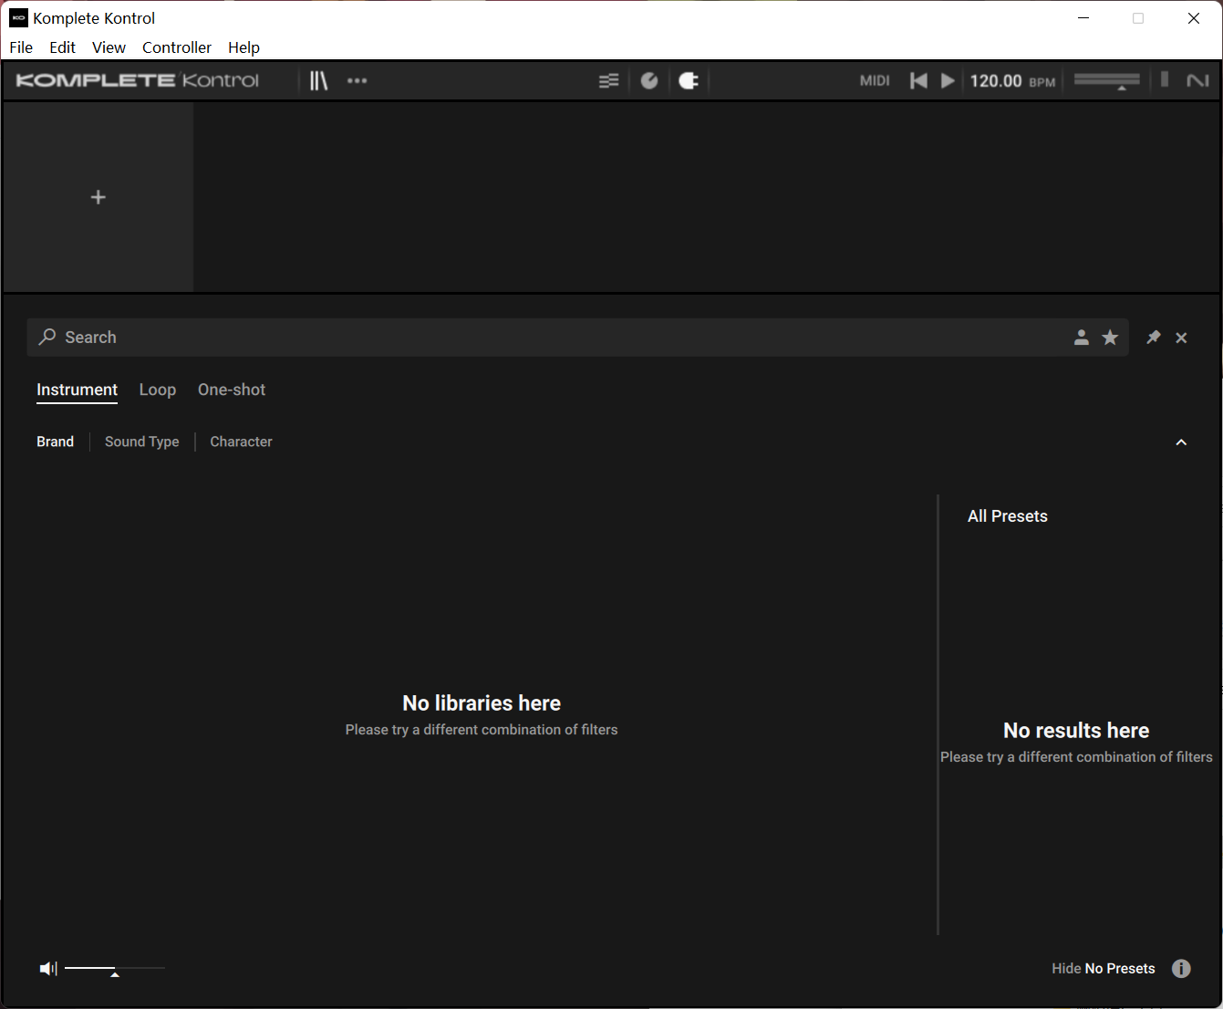Click the 120.00 BPM tempo field
The image size is (1223, 1009).
(1012, 81)
